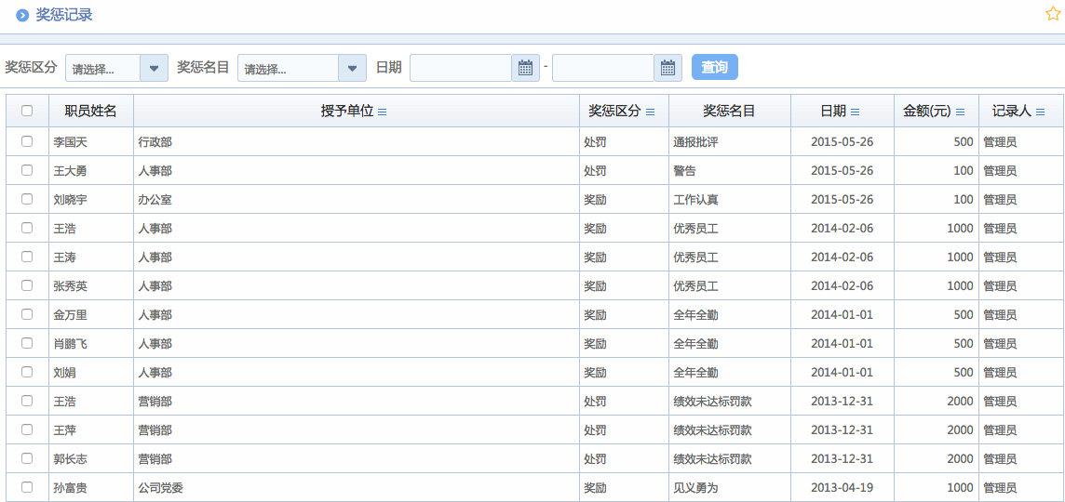The height and width of the screenshot is (502, 1065).
Task: Click the arrow icon beside 奖惩记录 title
Action: [22, 16]
